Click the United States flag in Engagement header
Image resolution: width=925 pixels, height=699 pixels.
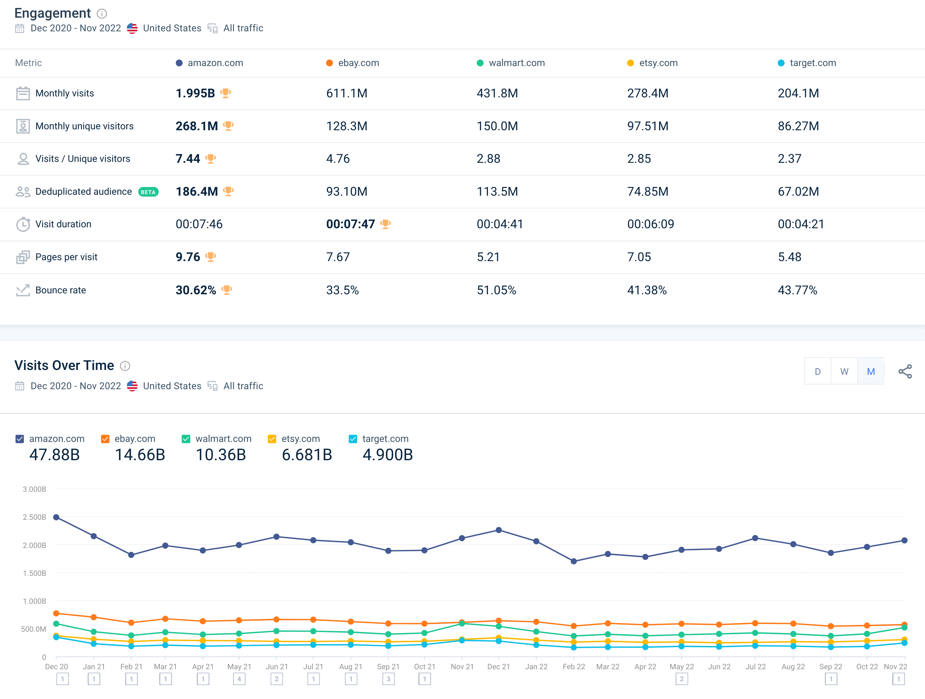pyautogui.click(x=132, y=28)
